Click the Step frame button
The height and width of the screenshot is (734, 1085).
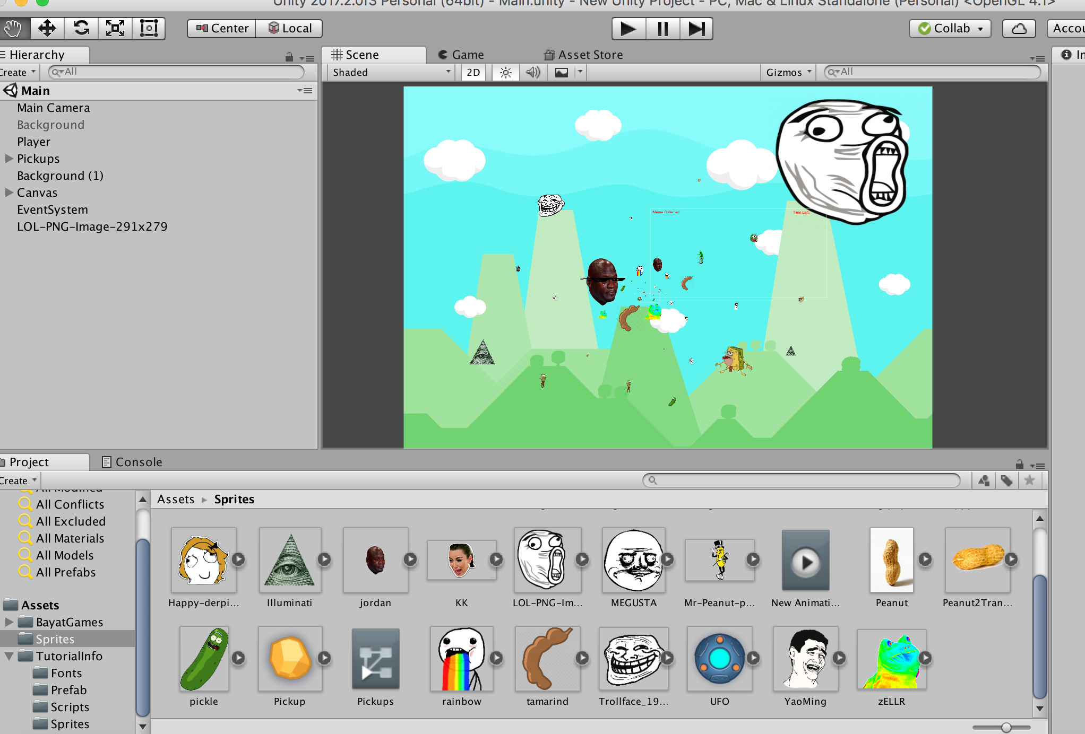(x=696, y=29)
